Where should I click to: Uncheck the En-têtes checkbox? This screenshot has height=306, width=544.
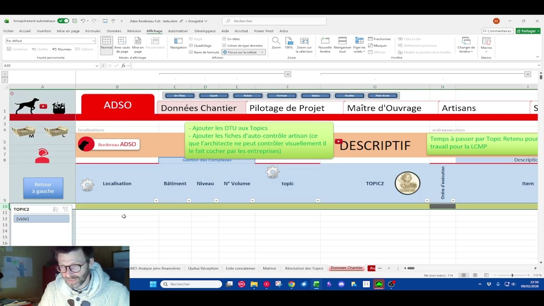224,39
